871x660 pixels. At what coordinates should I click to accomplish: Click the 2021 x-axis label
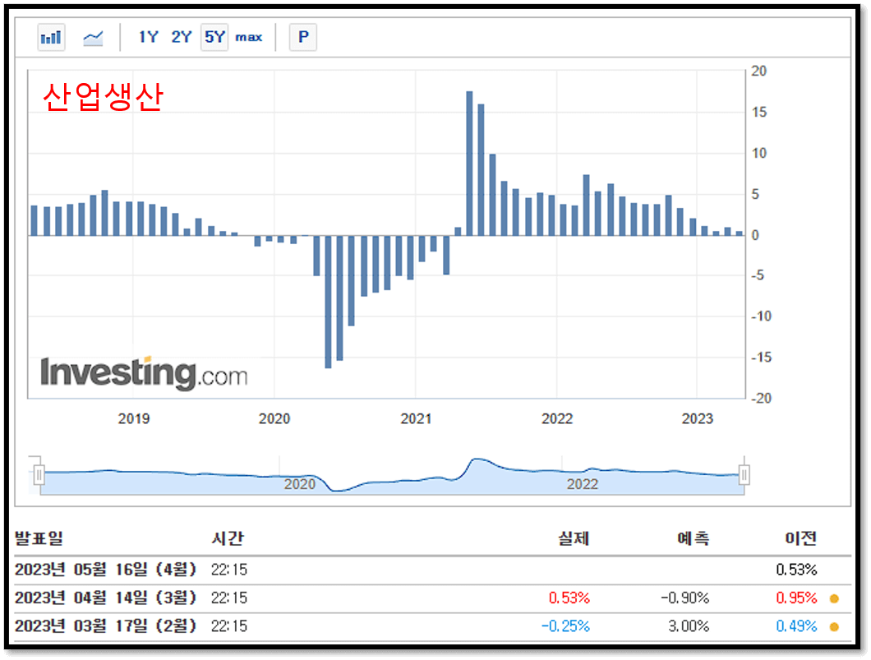[x=416, y=418]
